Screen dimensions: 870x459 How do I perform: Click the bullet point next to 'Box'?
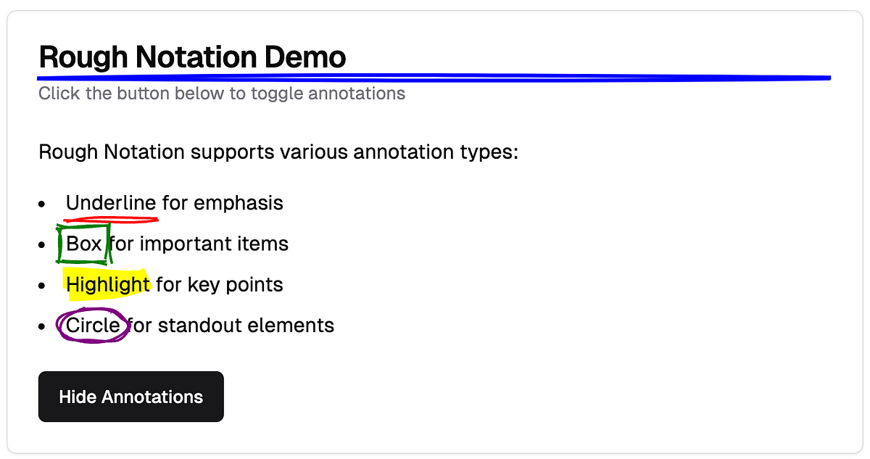tap(41, 245)
